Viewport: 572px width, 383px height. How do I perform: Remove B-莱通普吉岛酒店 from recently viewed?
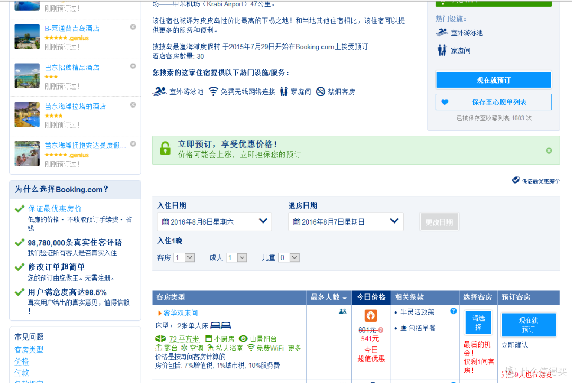click(x=133, y=27)
